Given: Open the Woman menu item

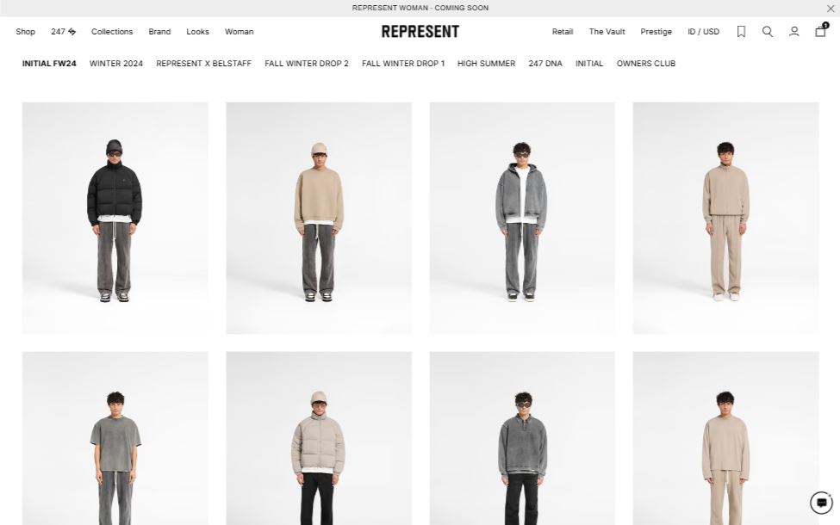Looking at the screenshot, I should pyautogui.click(x=239, y=32).
